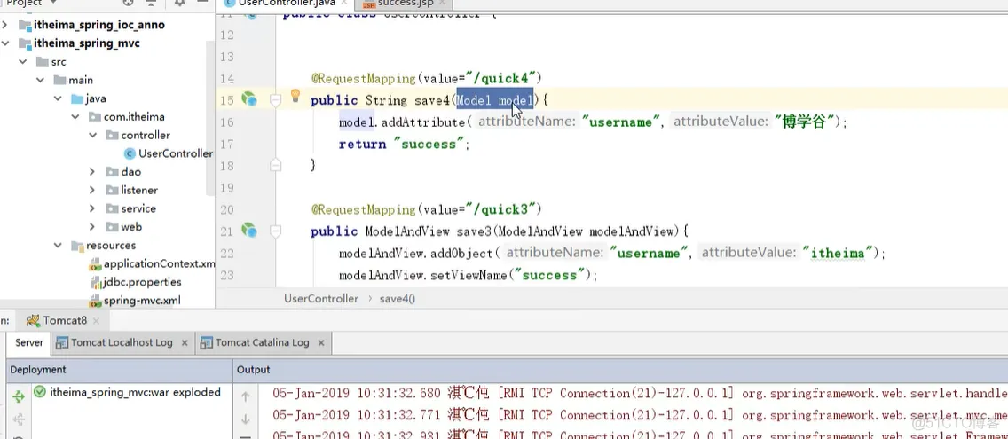This screenshot has width=1008, height=439.
Task: Click the request mapping gutter icon on line 15
Action: coord(248,99)
